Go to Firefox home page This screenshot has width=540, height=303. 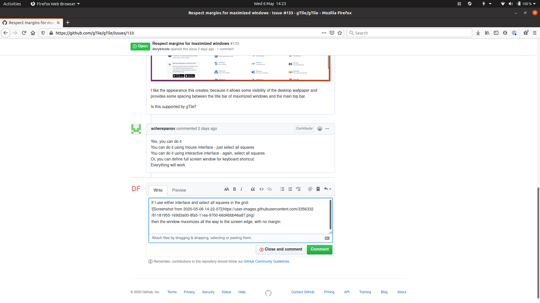point(33,33)
